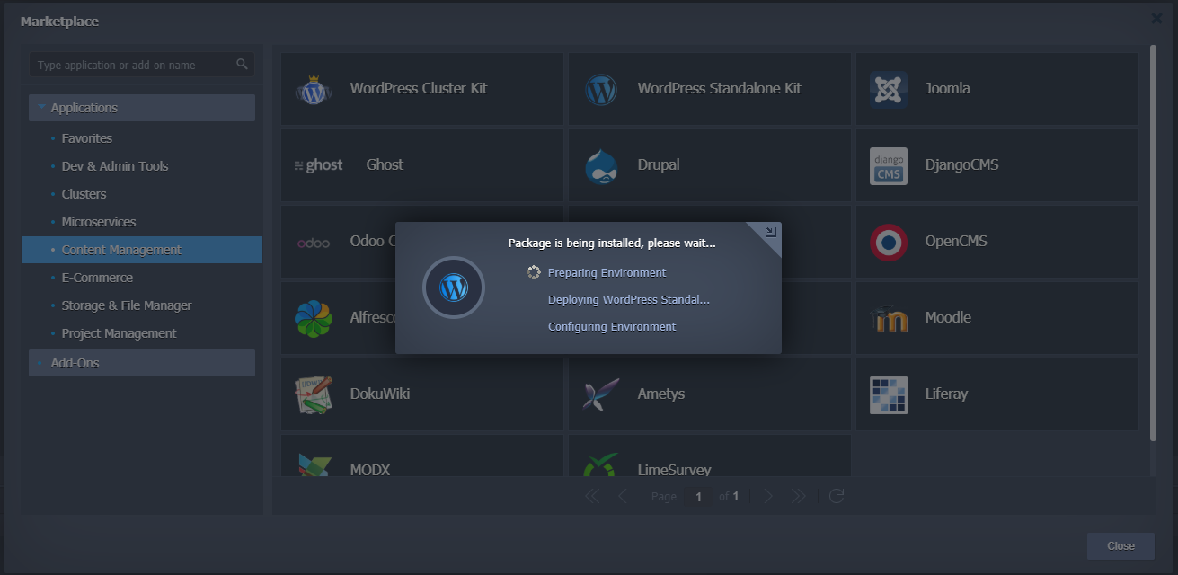Type in the application search field

(130, 65)
